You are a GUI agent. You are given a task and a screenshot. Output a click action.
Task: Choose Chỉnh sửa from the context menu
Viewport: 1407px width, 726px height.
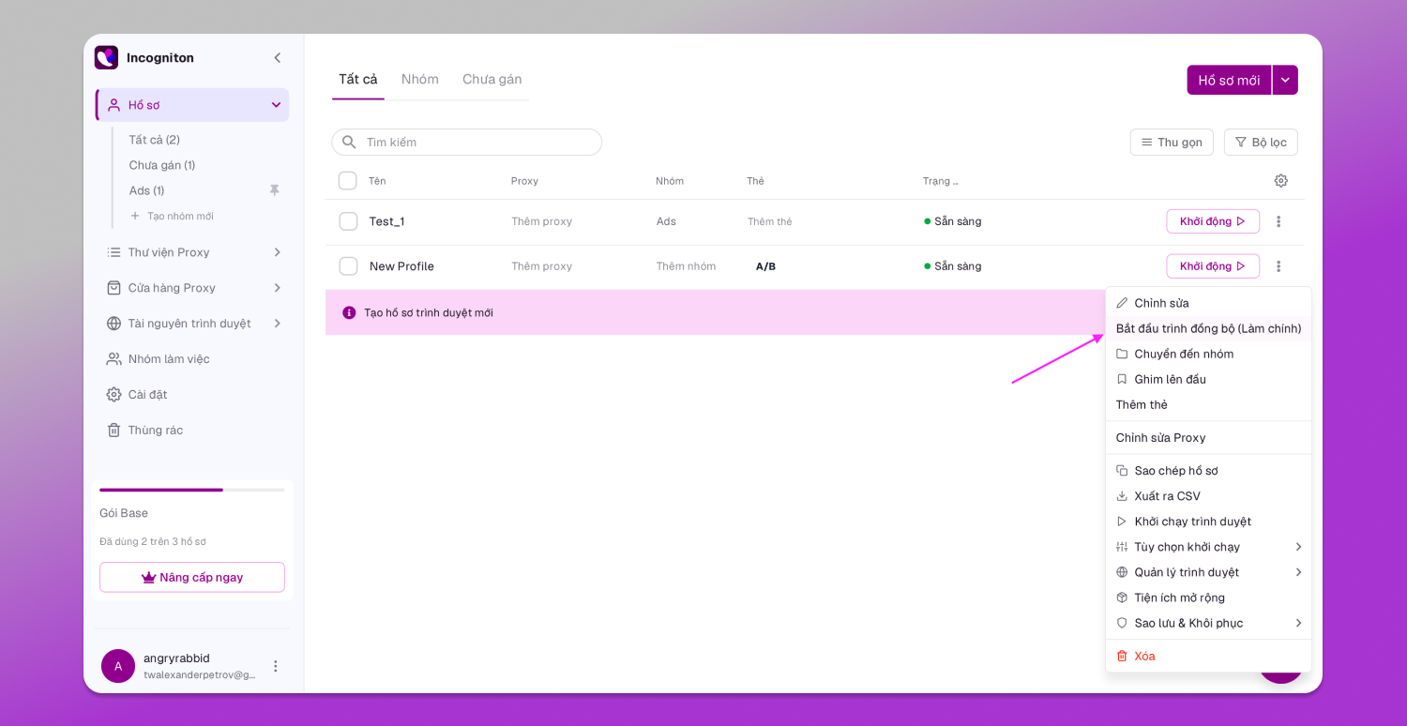pyautogui.click(x=1208, y=303)
